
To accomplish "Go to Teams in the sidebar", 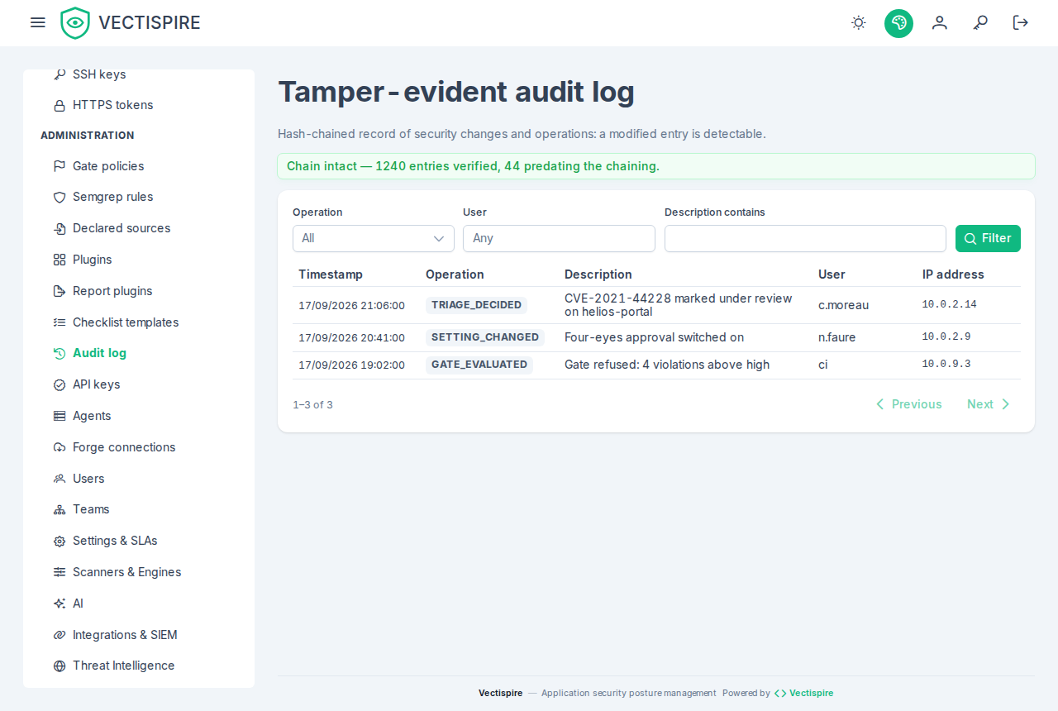I will [x=139, y=509].
